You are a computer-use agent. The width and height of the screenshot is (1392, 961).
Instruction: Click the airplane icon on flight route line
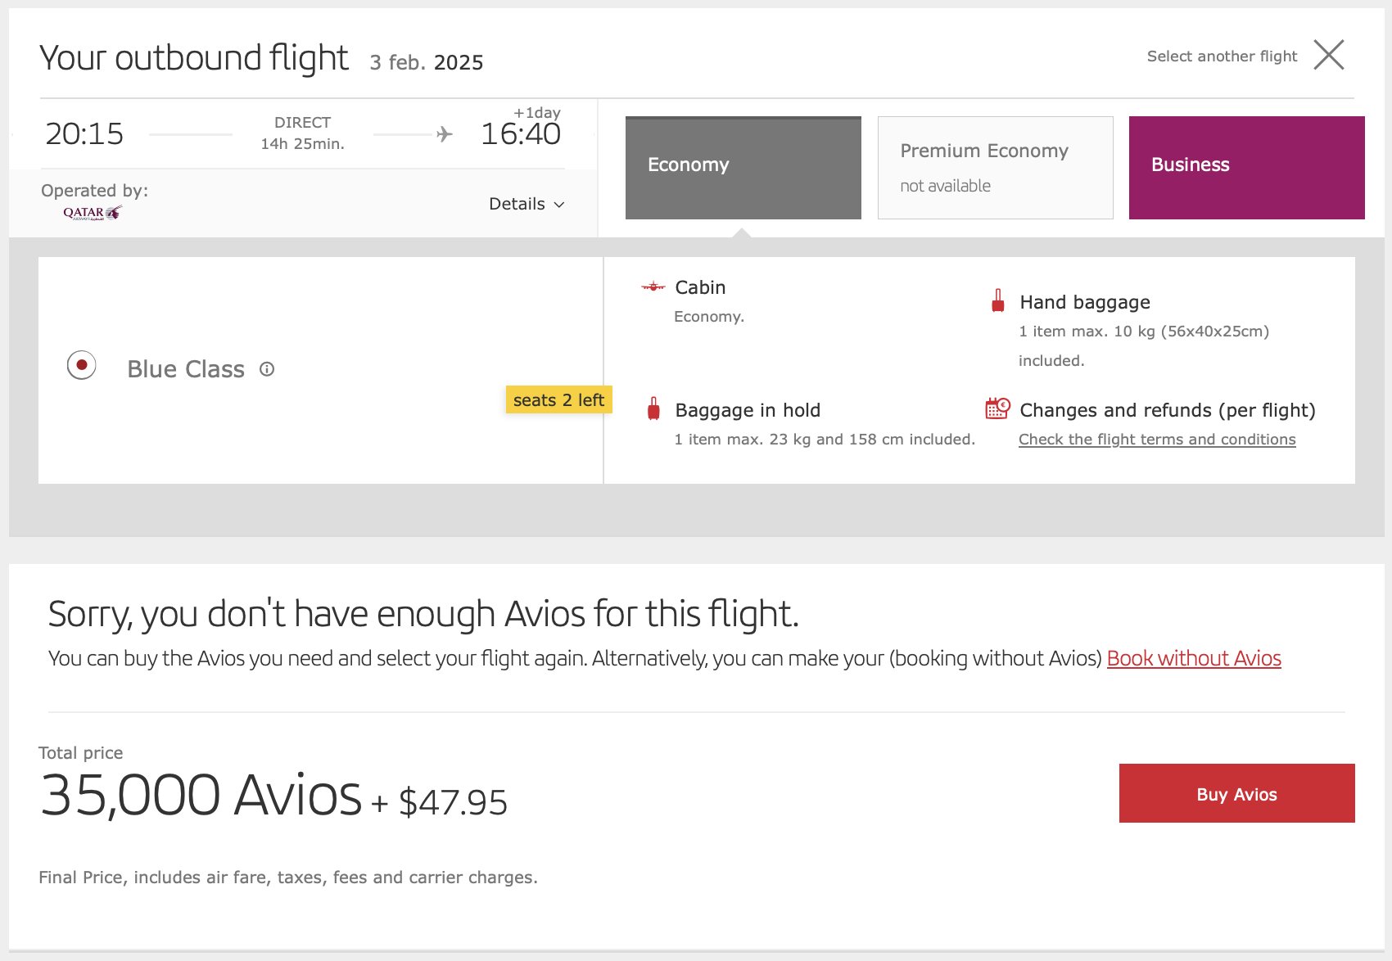(x=445, y=133)
